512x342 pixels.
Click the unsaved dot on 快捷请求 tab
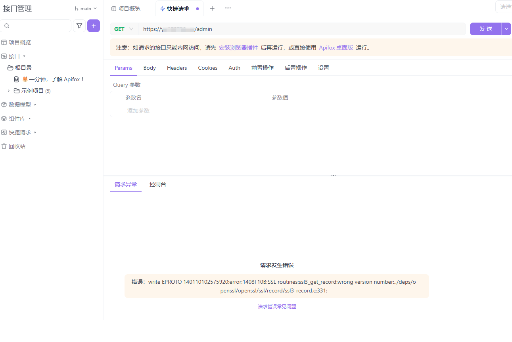(x=198, y=9)
